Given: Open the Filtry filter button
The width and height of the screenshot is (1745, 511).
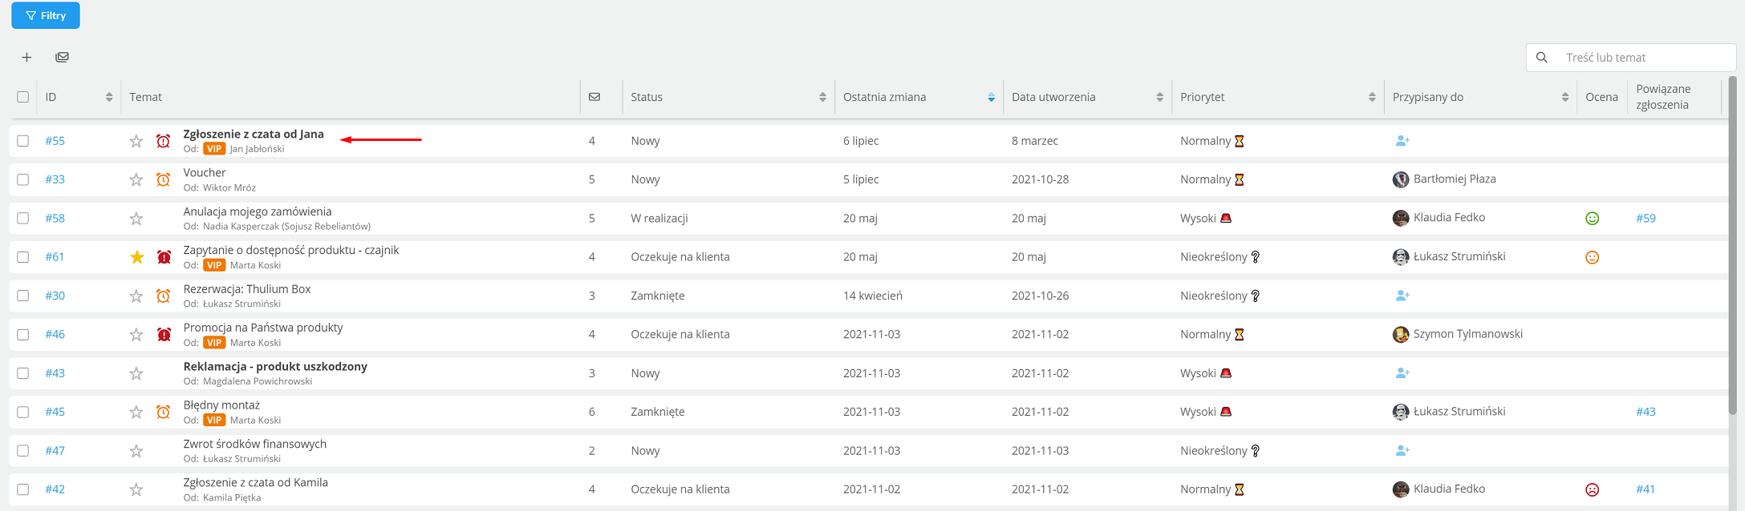Looking at the screenshot, I should point(46,15).
